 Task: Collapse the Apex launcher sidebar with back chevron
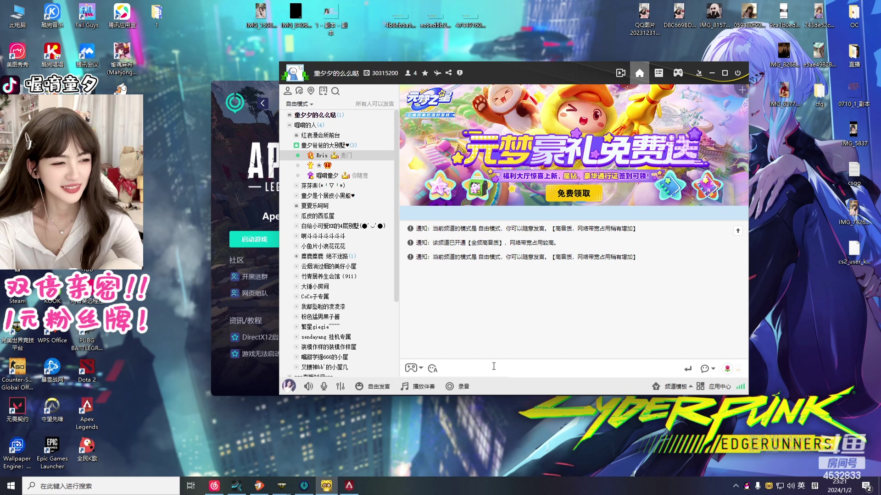coord(262,103)
